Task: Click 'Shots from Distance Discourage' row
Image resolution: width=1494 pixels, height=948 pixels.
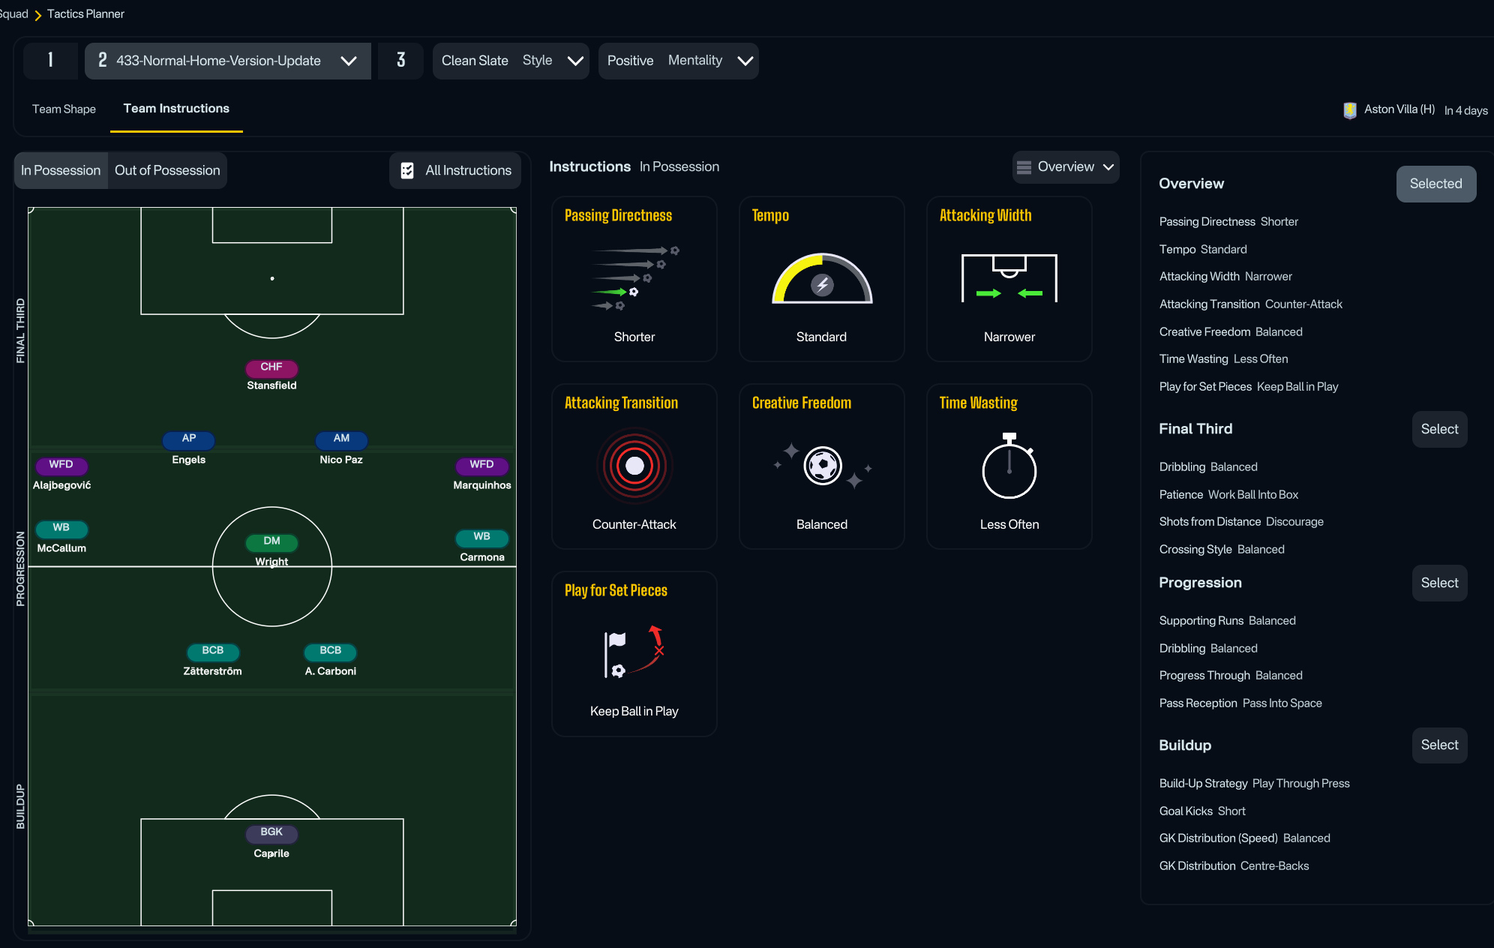Action: (x=1241, y=522)
